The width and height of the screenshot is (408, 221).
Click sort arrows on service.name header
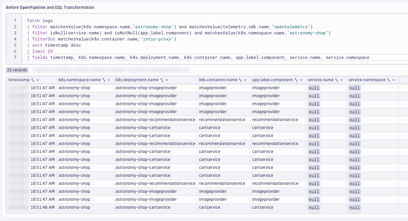pyautogui.click(x=337, y=80)
